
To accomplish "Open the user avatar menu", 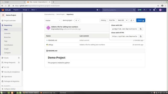I will (161, 10).
